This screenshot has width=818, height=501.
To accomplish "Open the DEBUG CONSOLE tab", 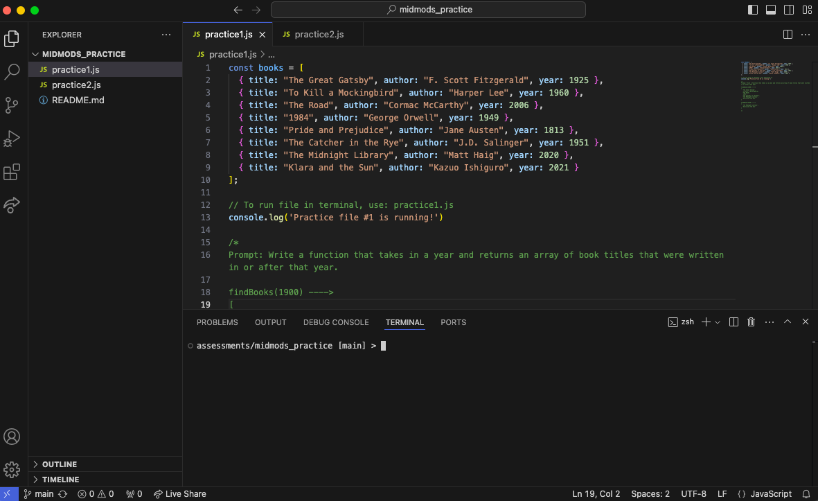I will coord(336,322).
